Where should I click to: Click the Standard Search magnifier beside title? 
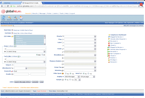13,26
